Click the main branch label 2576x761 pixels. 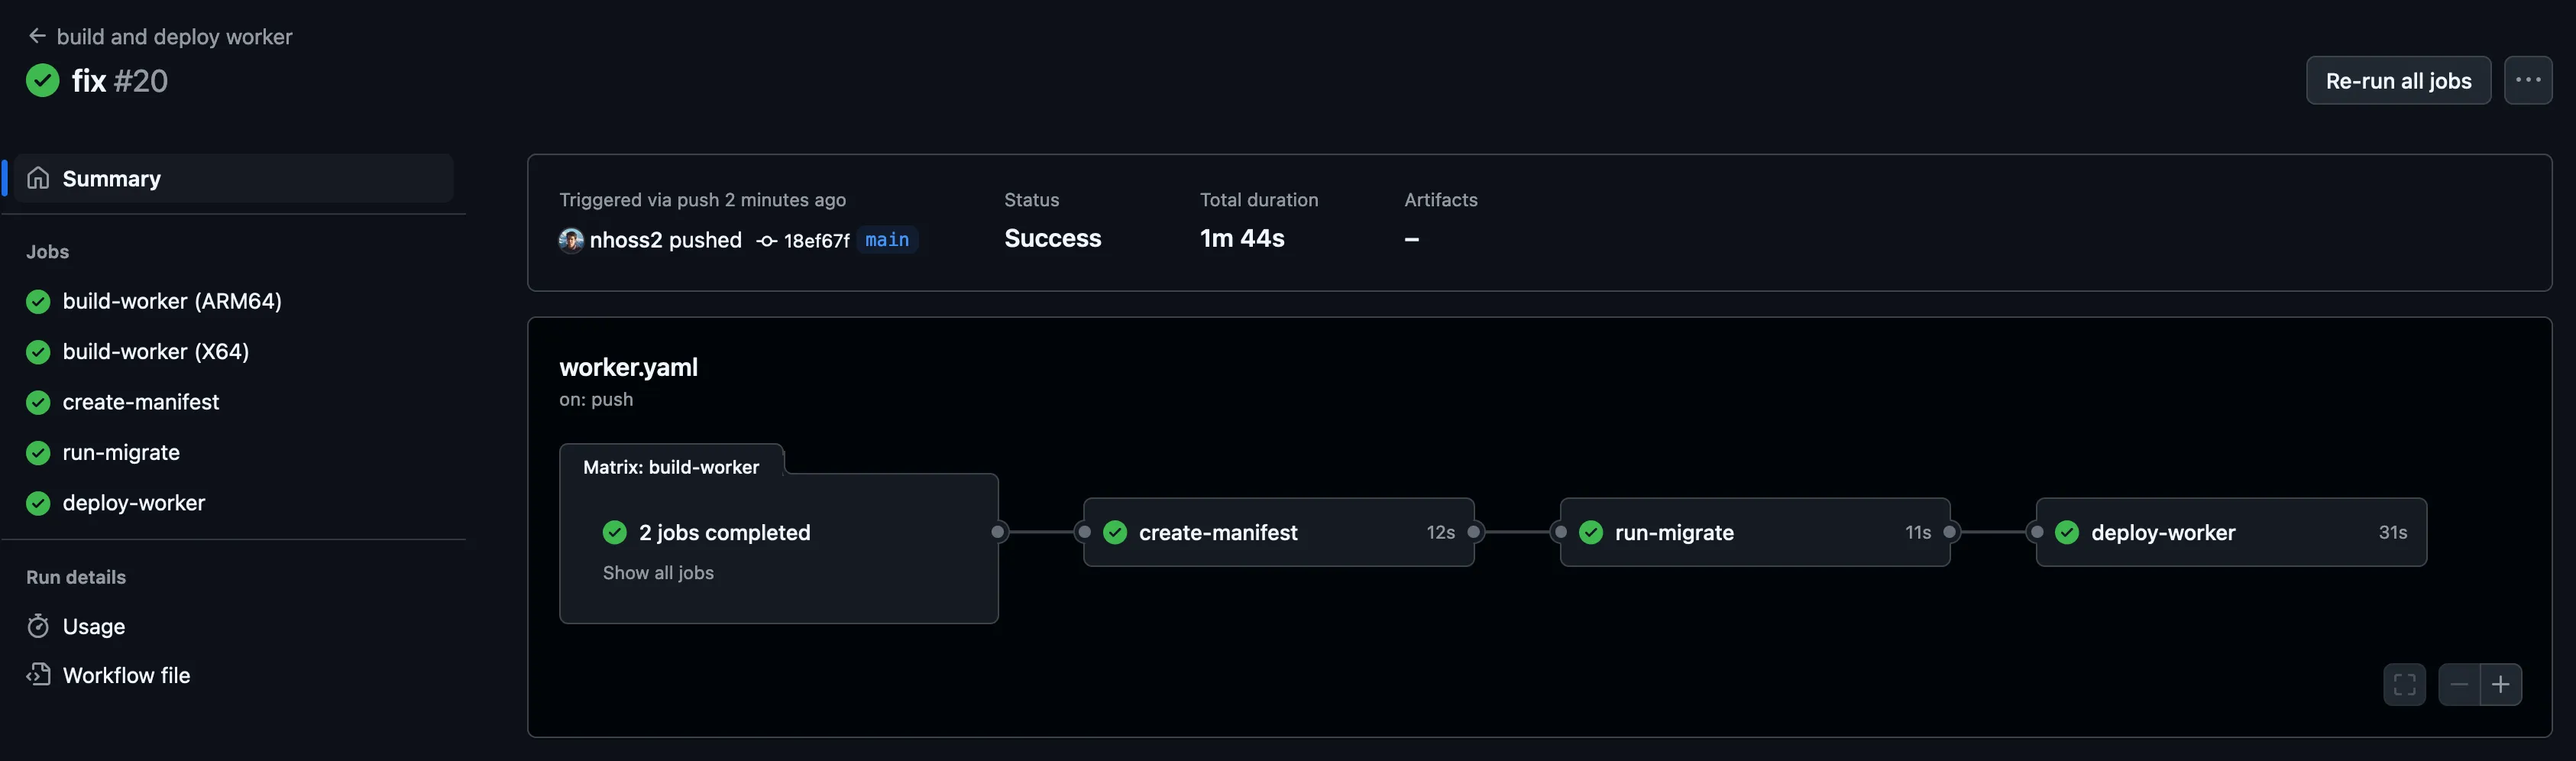(886, 240)
